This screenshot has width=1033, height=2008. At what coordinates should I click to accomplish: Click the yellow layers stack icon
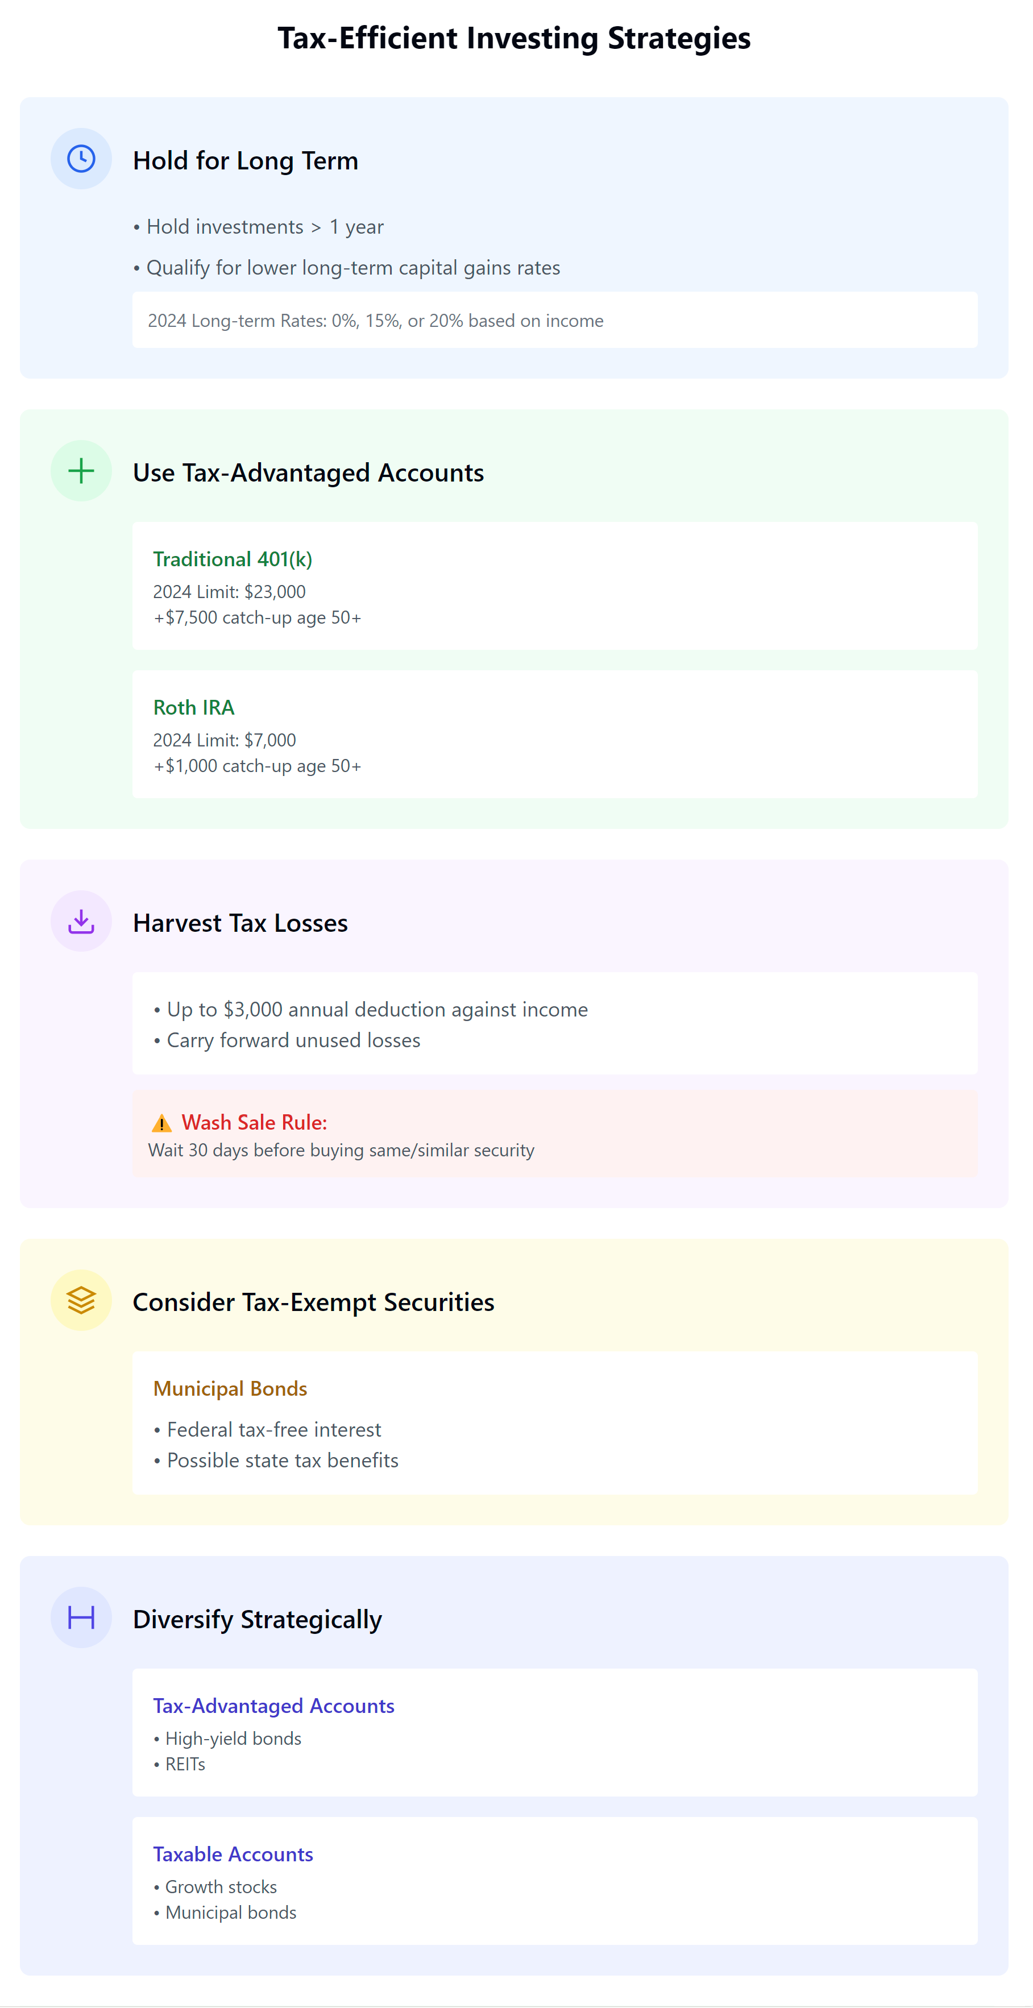coord(81,1300)
